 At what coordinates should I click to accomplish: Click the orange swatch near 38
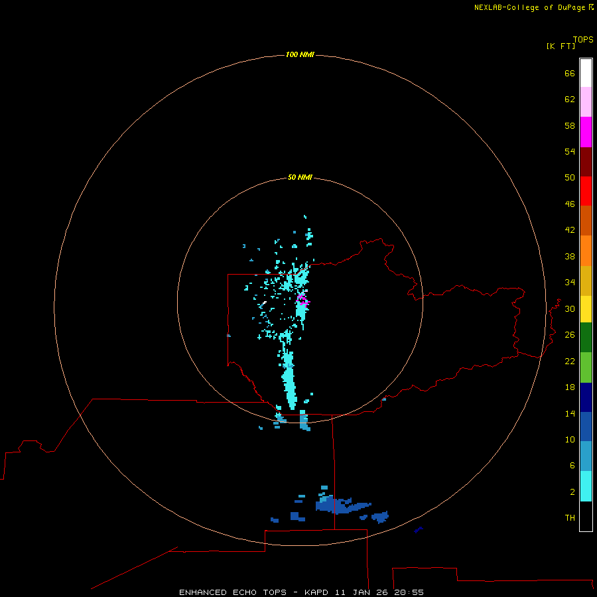[x=586, y=250]
